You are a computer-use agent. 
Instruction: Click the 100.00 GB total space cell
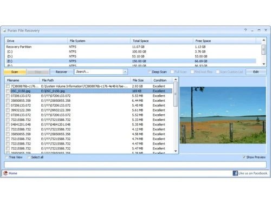coord(139,51)
